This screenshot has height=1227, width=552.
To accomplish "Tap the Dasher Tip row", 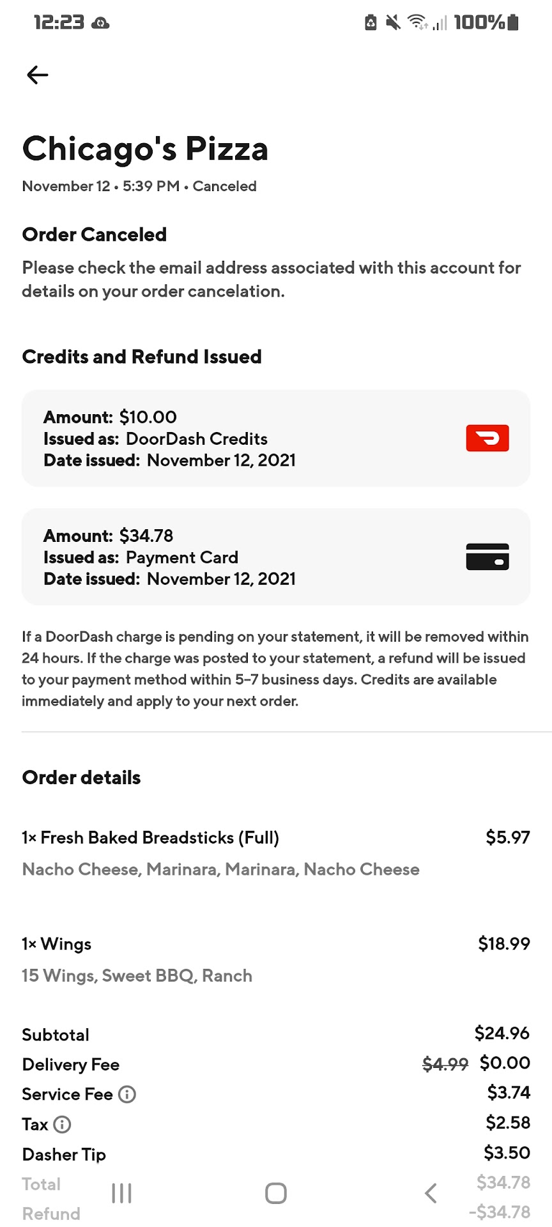I will 65,1154.
